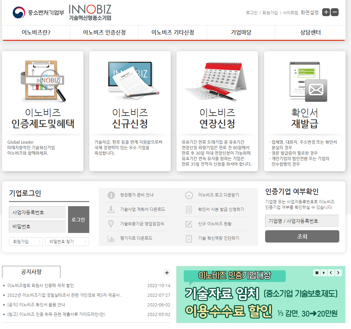Play the banner slideshow
The height and width of the screenshot is (329, 351).
324,273
